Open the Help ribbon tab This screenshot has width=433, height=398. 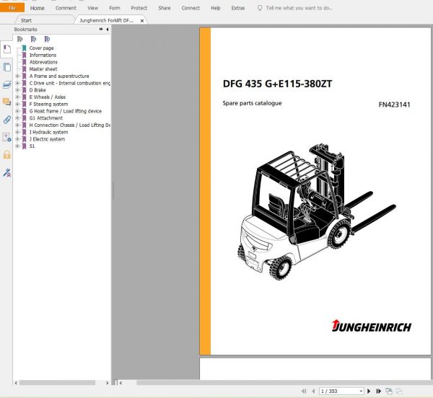pyautogui.click(x=215, y=8)
